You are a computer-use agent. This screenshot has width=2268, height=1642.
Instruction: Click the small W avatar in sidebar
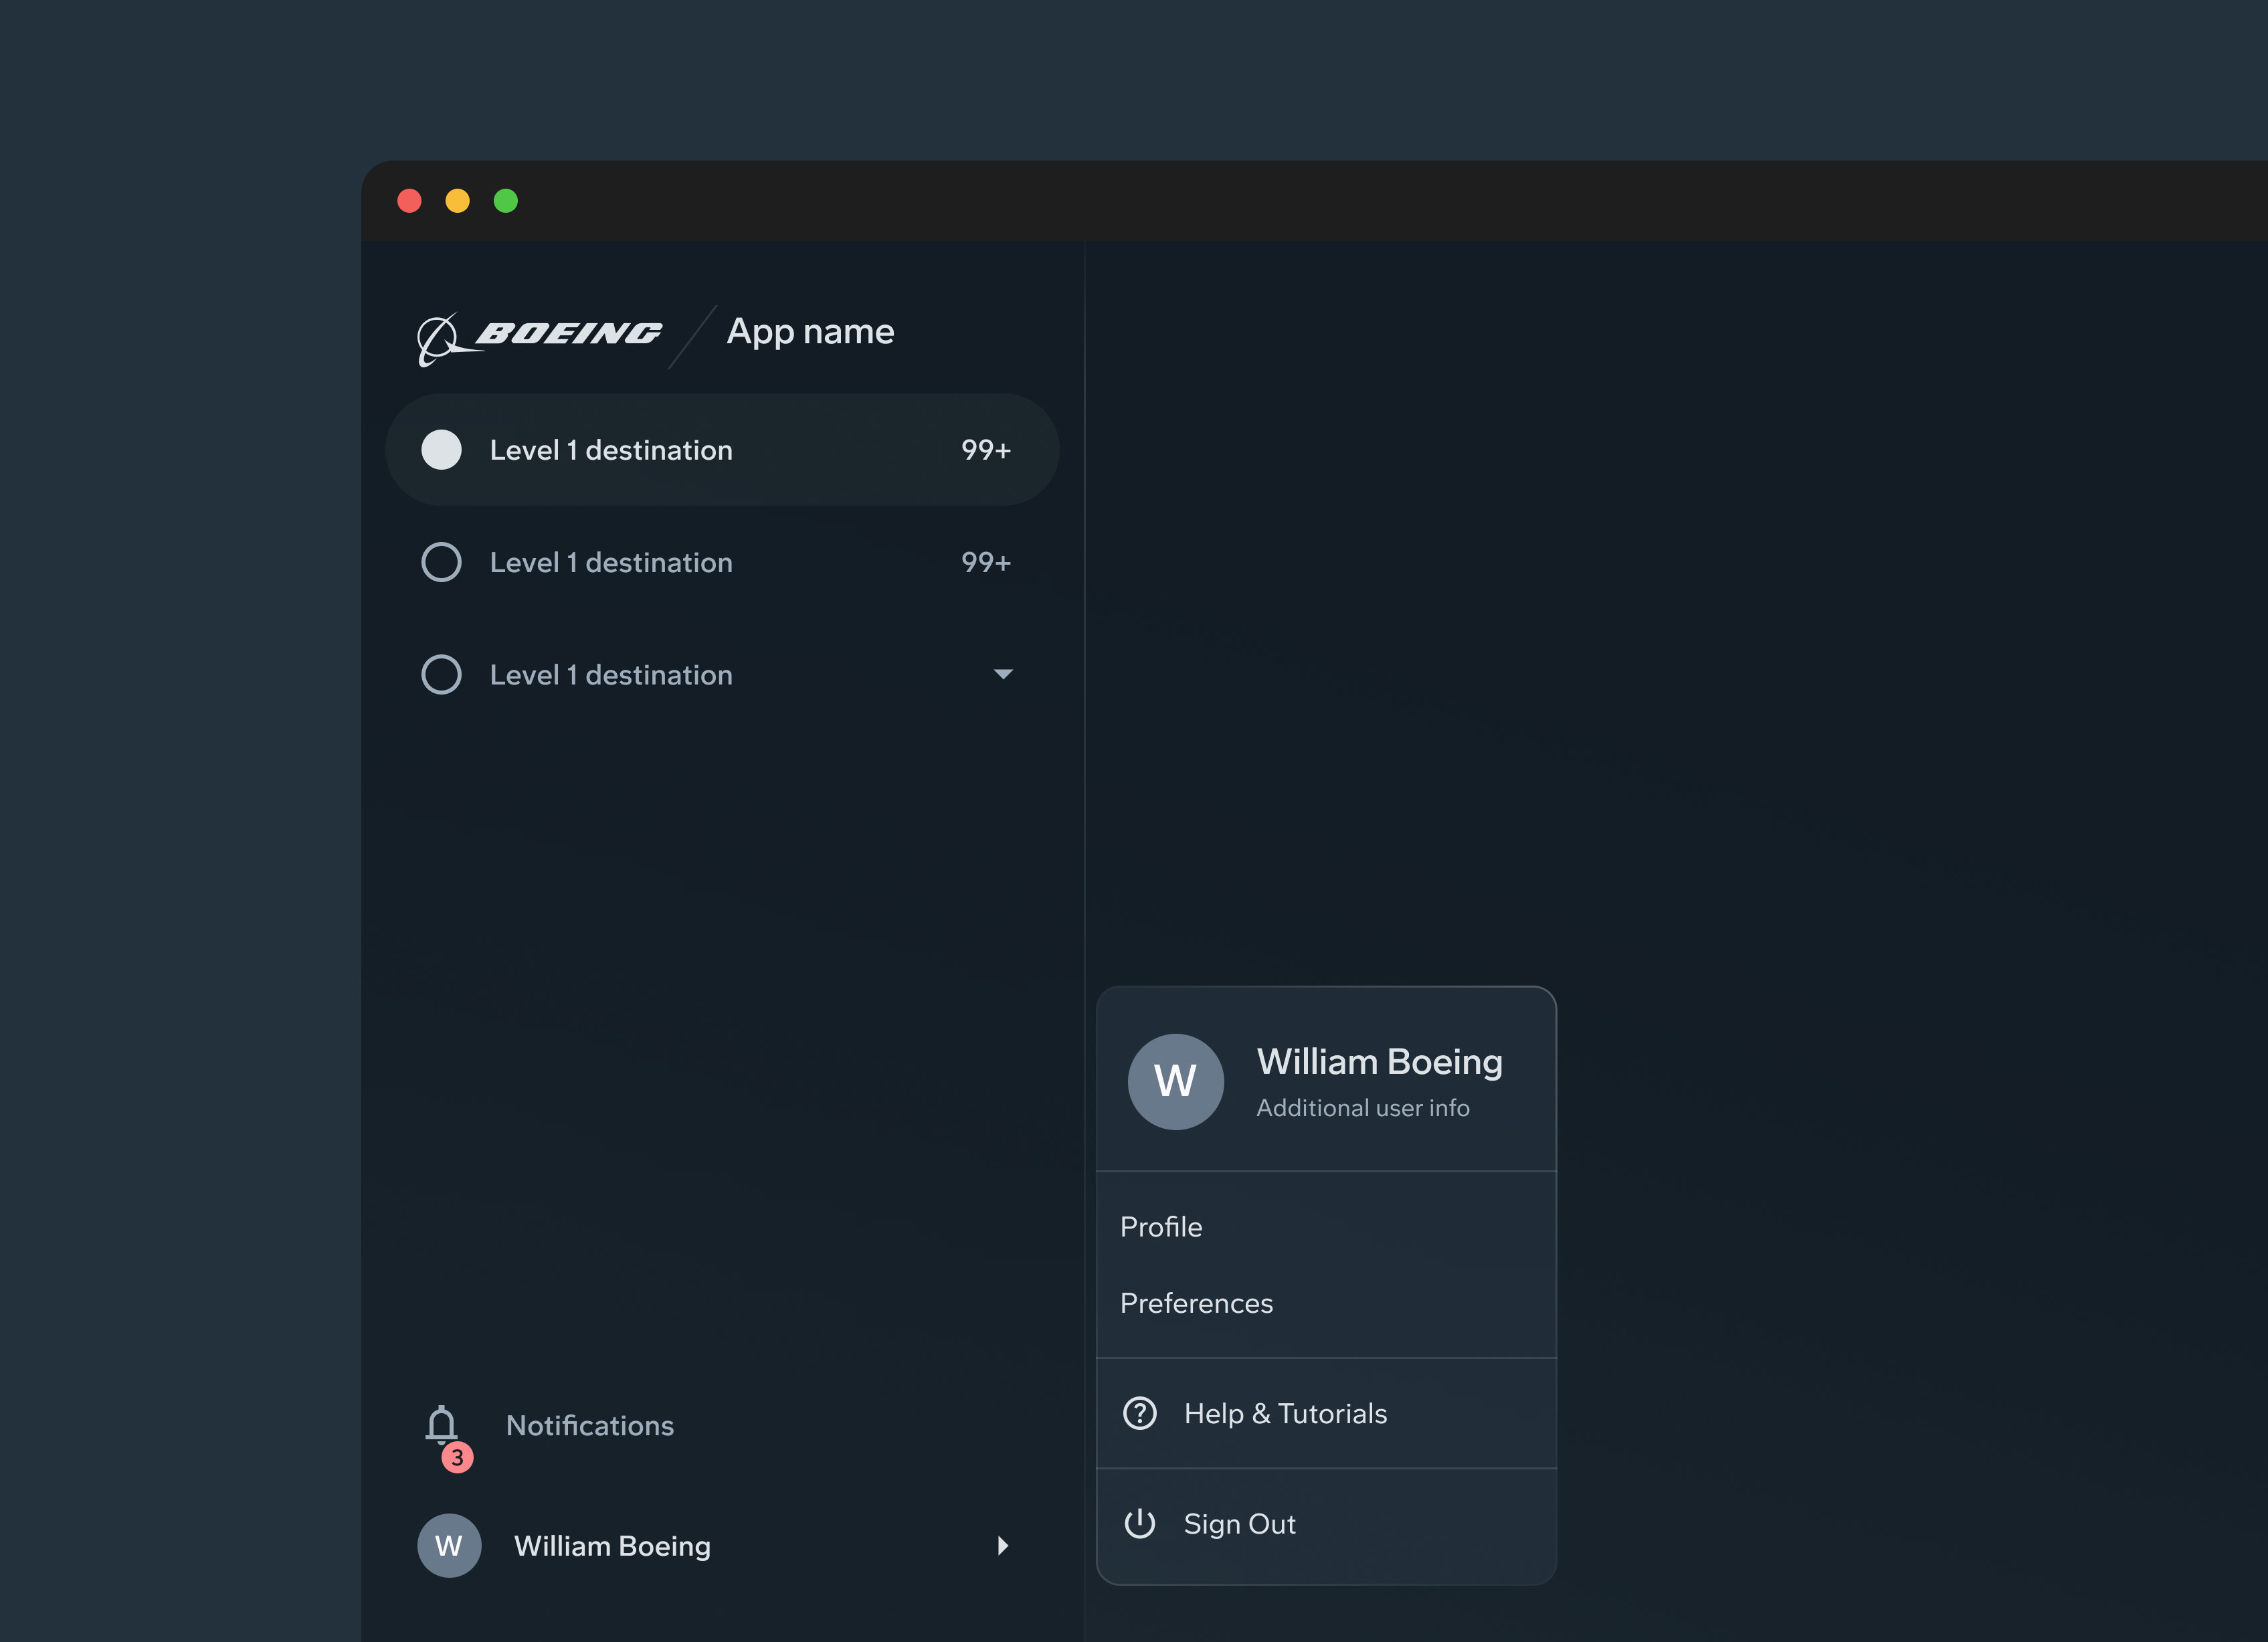[x=449, y=1545]
